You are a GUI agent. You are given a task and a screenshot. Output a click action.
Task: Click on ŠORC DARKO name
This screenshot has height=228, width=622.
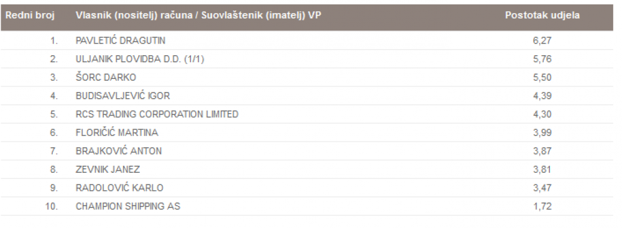pos(106,77)
